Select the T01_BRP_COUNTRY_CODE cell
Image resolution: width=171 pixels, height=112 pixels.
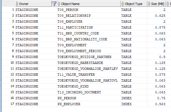(89, 33)
